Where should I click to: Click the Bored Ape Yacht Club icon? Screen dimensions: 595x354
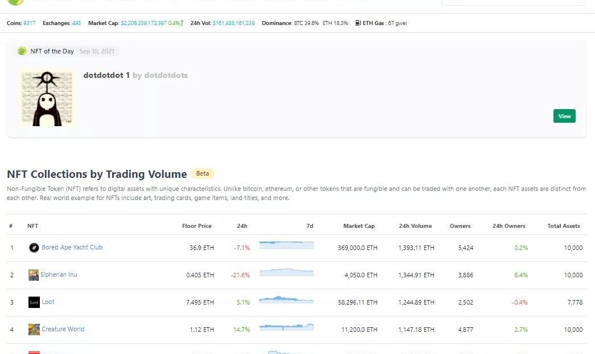coord(34,248)
